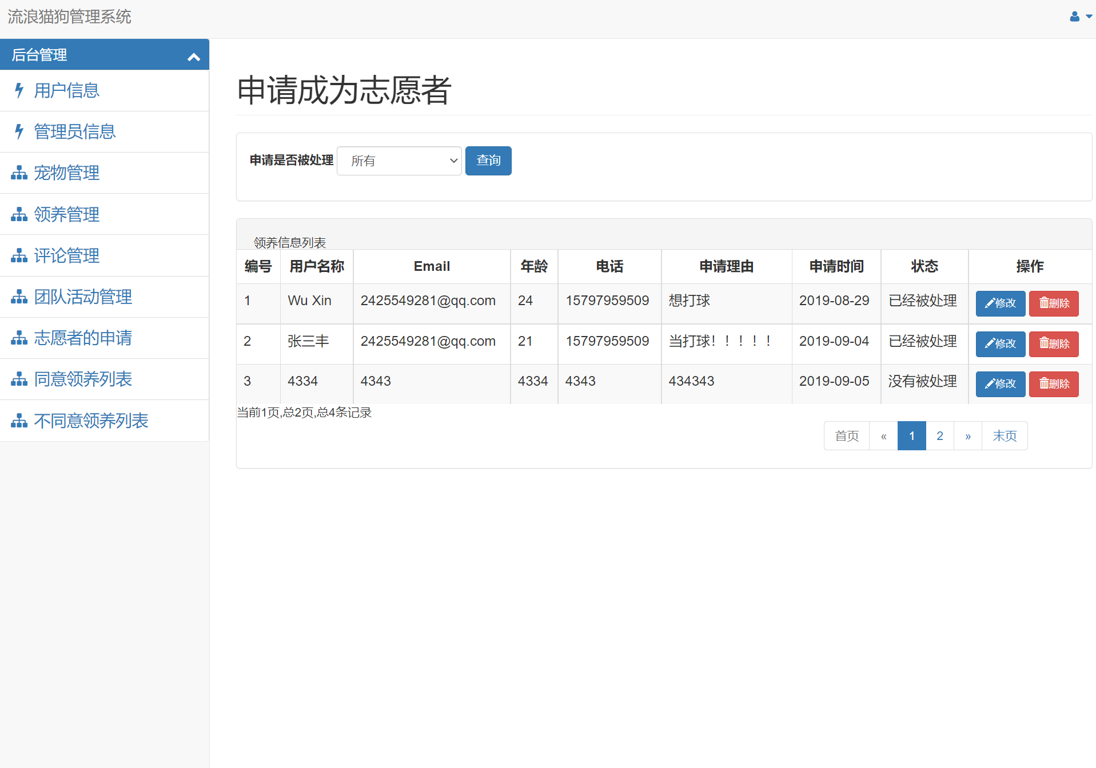Select page 1 in pagination
The height and width of the screenshot is (768, 1096).
click(x=912, y=436)
